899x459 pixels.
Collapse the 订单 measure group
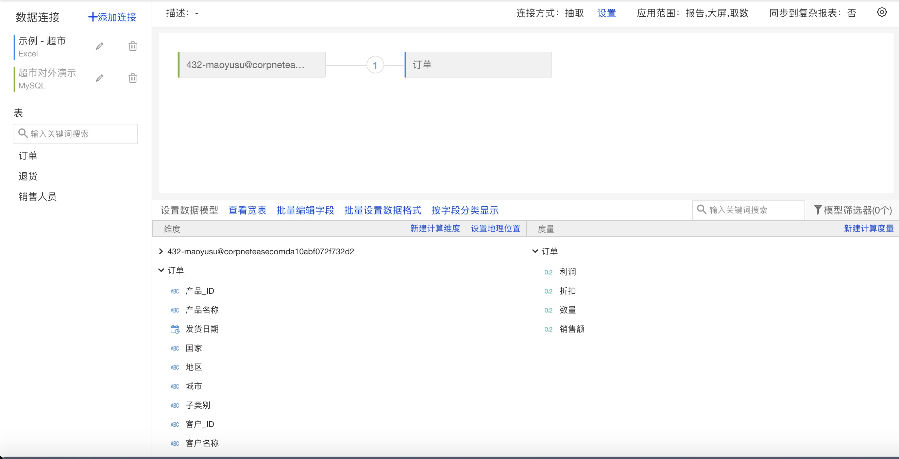(x=535, y=251)
